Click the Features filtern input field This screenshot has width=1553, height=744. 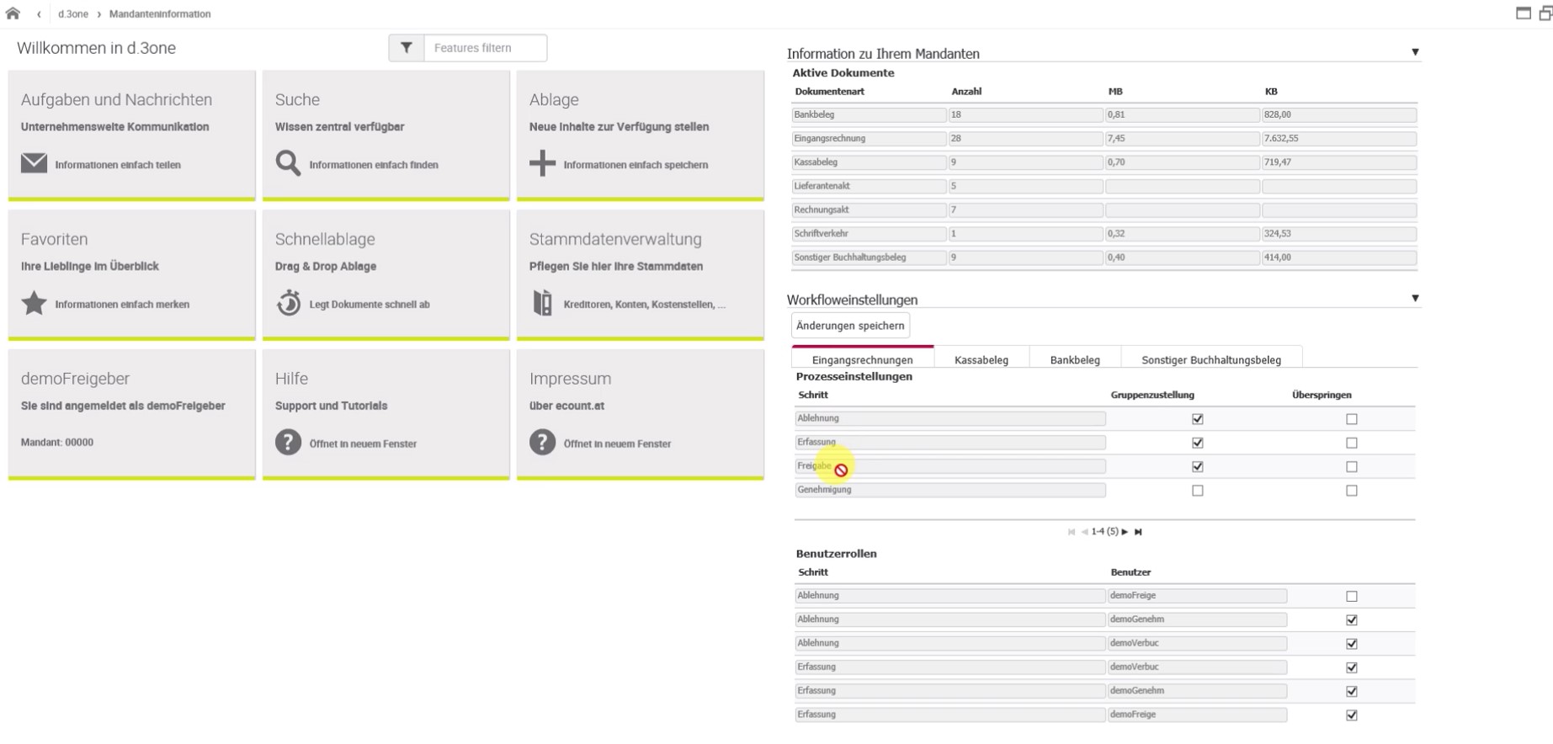485,48
